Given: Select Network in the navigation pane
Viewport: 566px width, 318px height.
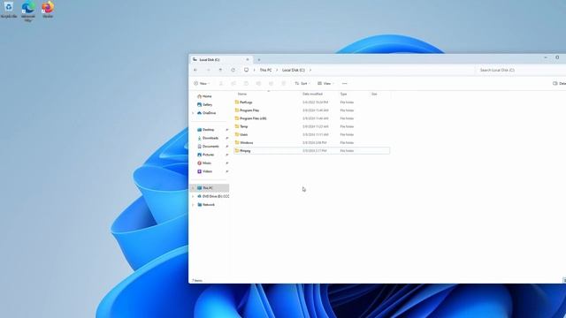Looking at the screenshot, I should [x=210, y=205].
